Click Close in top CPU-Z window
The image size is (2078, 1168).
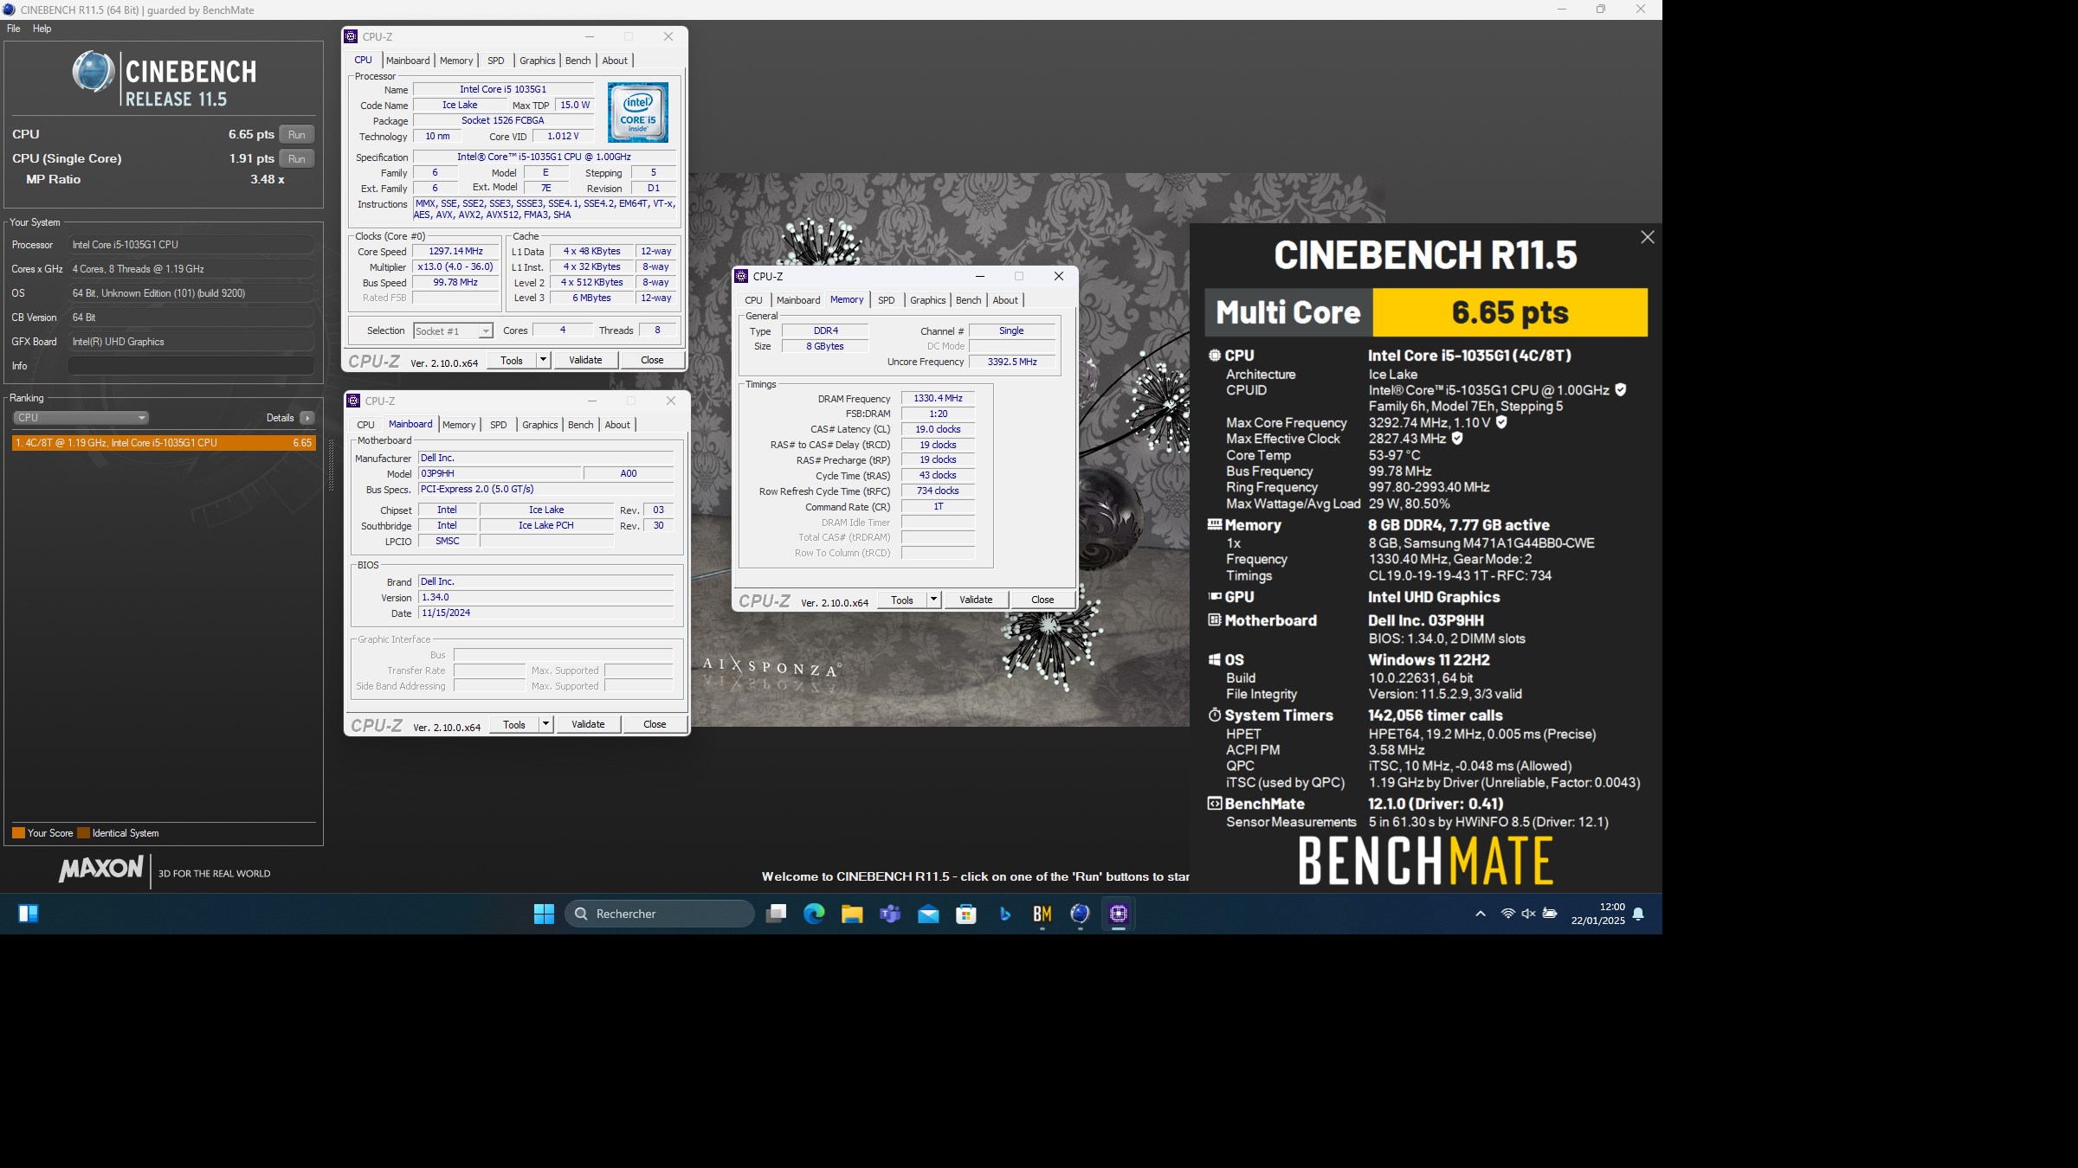coord(652,360)
